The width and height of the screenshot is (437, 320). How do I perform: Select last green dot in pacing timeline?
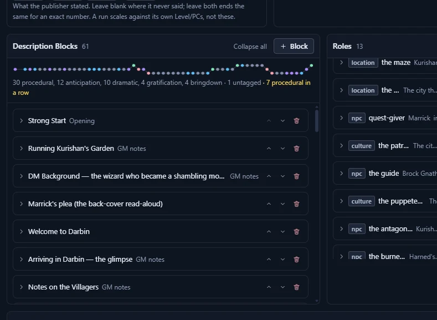pos(311,65)
